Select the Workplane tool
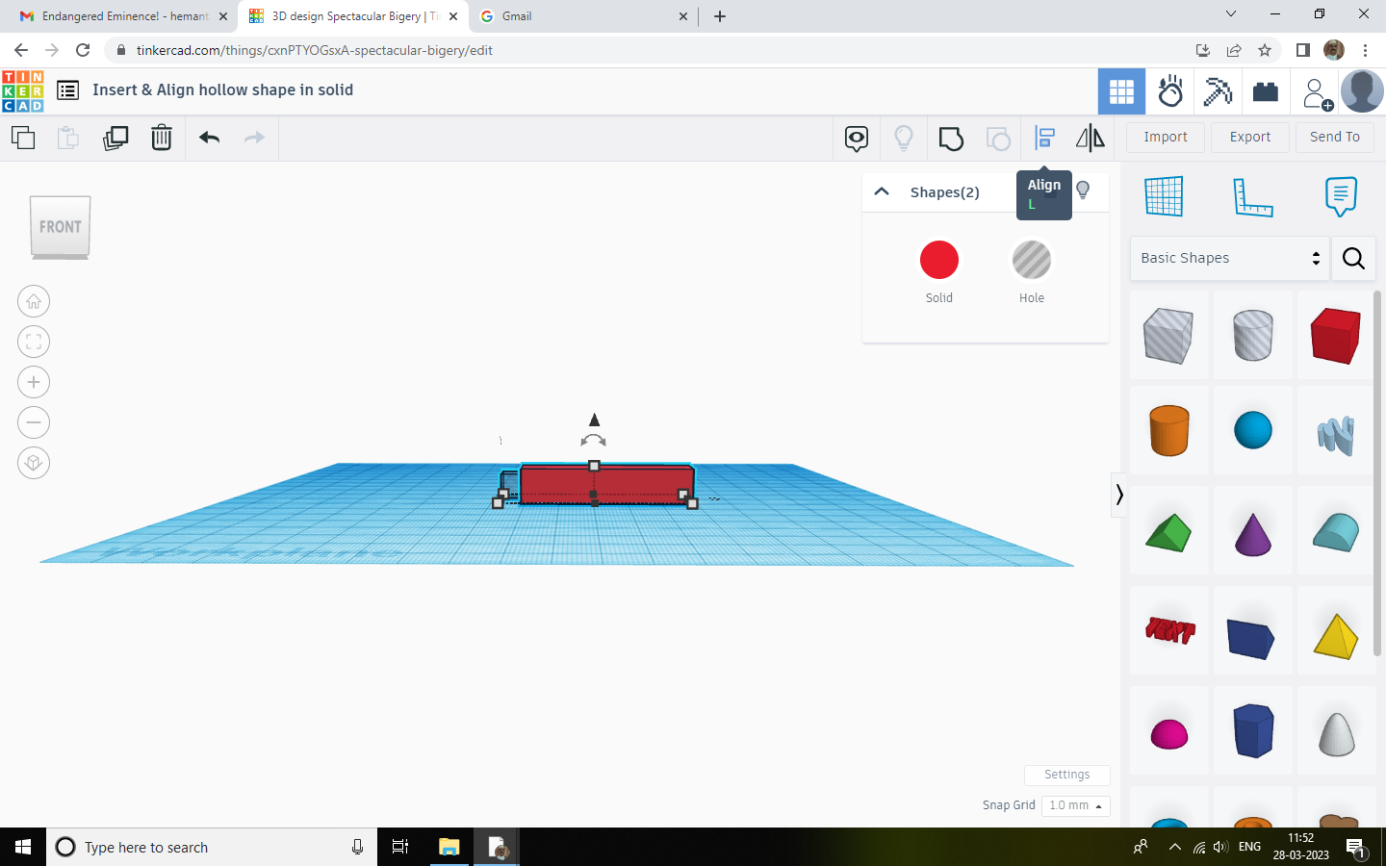The width and height of the screenshot is (1386, 866). [1165, 195]
